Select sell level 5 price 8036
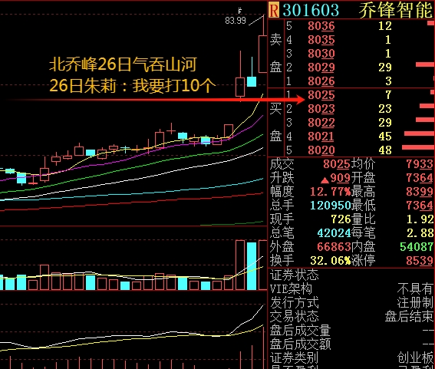The height and width of the screenshot is (369, 435). click(x=321, y=26)
